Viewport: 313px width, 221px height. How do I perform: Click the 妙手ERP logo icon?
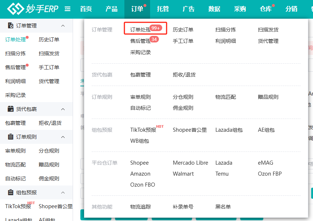15,9
